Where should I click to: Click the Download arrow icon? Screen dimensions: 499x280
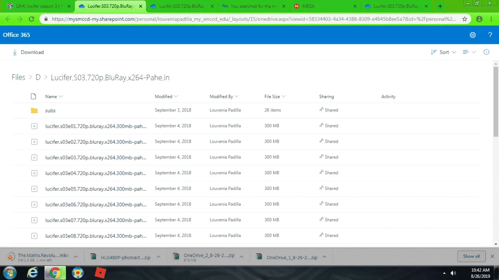[15, 52]
